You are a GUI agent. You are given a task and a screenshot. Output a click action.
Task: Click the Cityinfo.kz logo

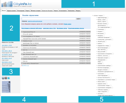(17, 4)
